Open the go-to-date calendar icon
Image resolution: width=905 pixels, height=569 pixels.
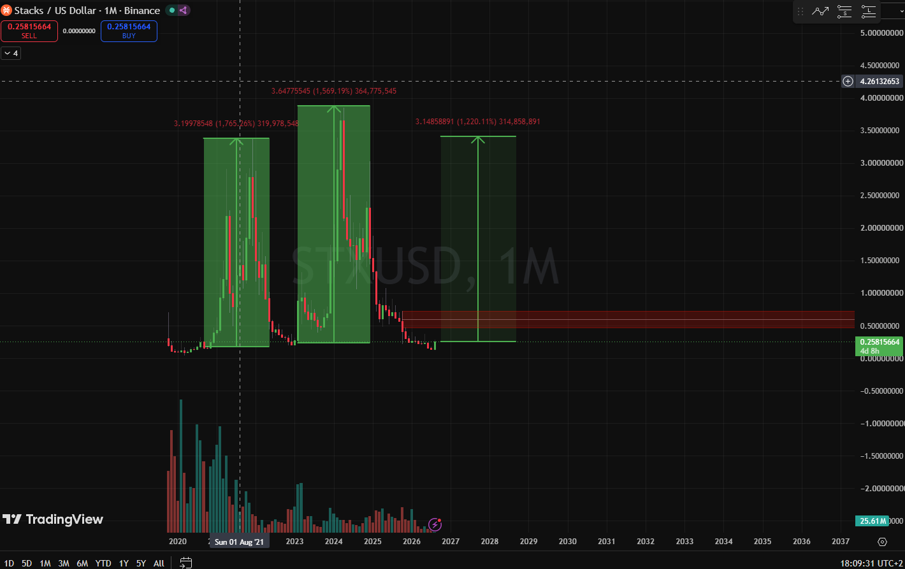coord(185,563)
